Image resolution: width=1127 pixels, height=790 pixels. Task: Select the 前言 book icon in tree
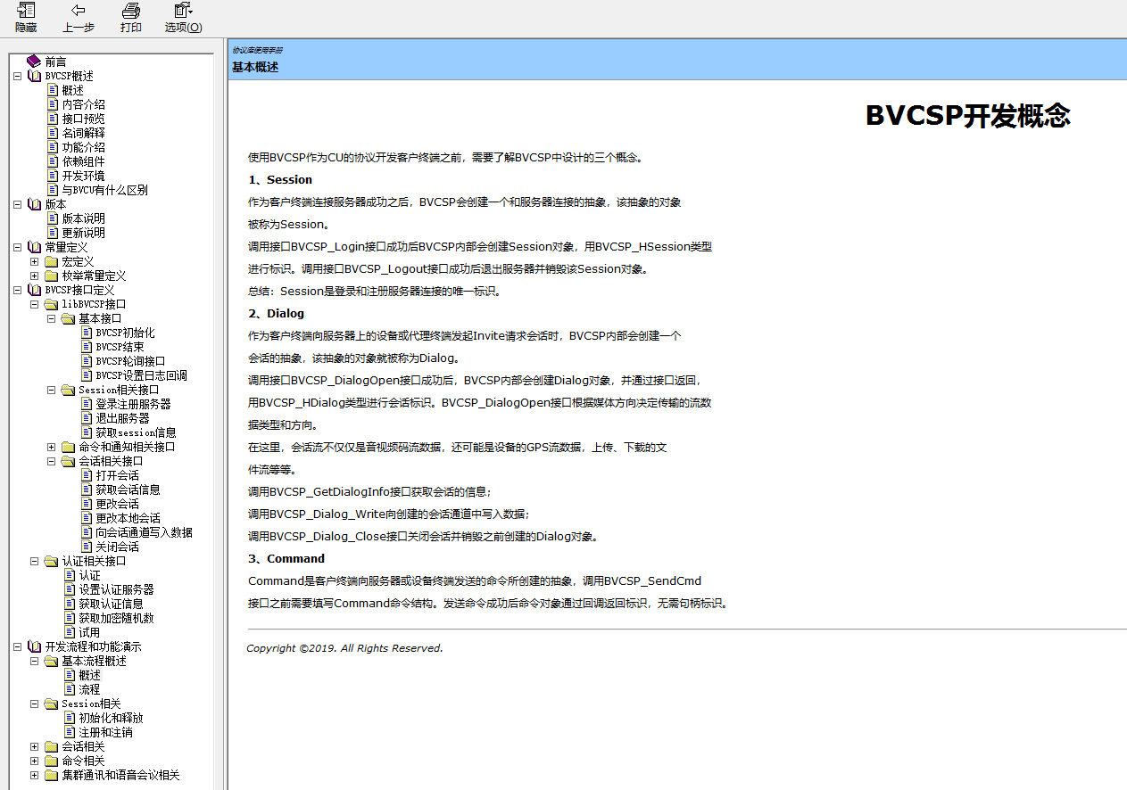pyautogui.click(x=34, y=62)
